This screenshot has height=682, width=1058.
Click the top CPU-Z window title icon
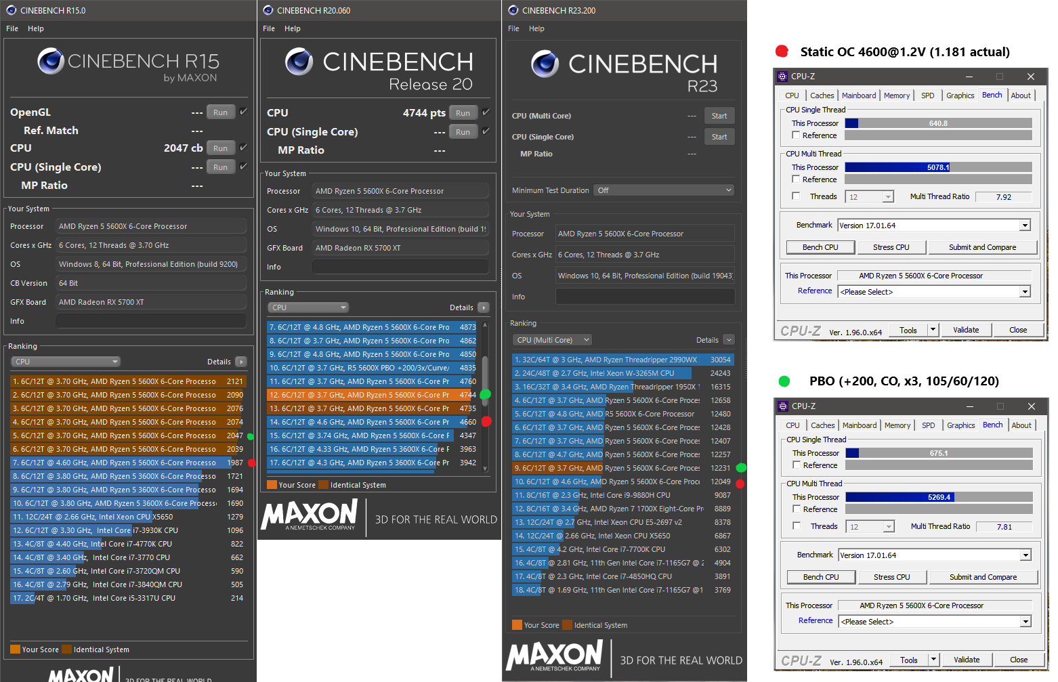[x=782, y=77]
